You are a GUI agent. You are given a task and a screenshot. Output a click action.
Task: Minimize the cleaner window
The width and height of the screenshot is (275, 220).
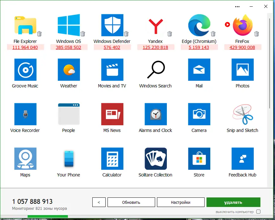point(251,6)
